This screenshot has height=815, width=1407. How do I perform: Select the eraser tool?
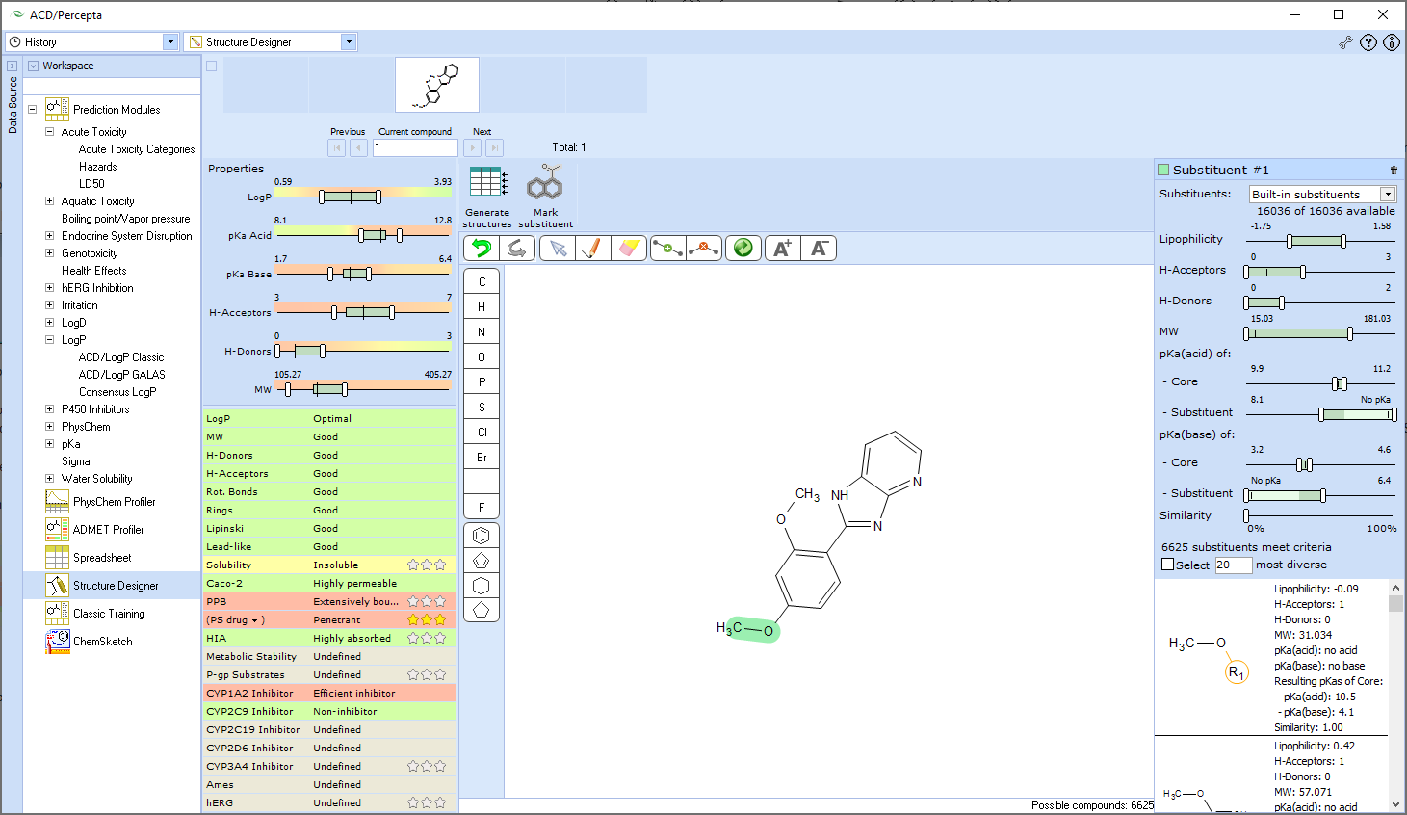[x=629, y=248]
